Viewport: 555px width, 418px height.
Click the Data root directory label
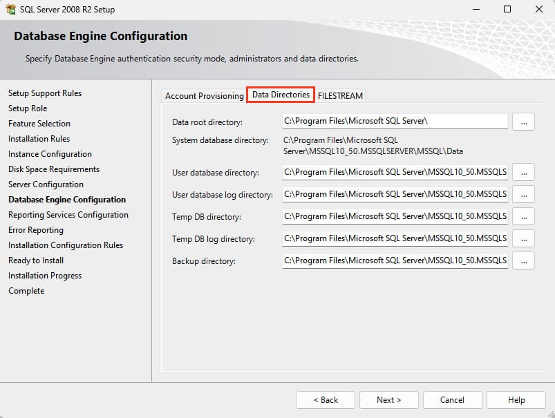coord(207,122)
